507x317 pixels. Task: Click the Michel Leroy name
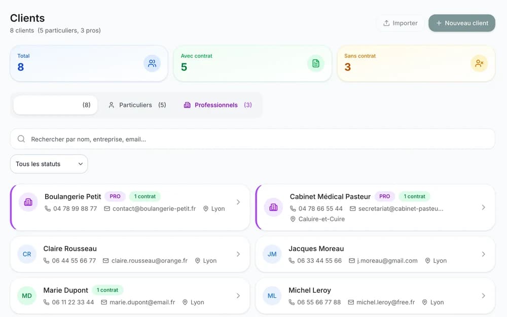tap(310, 290)
